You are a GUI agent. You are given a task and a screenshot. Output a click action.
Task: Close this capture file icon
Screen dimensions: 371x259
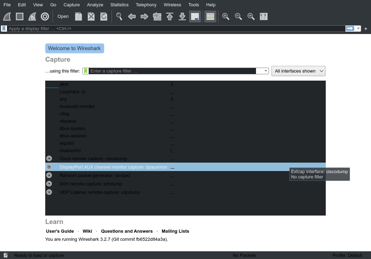91,16
